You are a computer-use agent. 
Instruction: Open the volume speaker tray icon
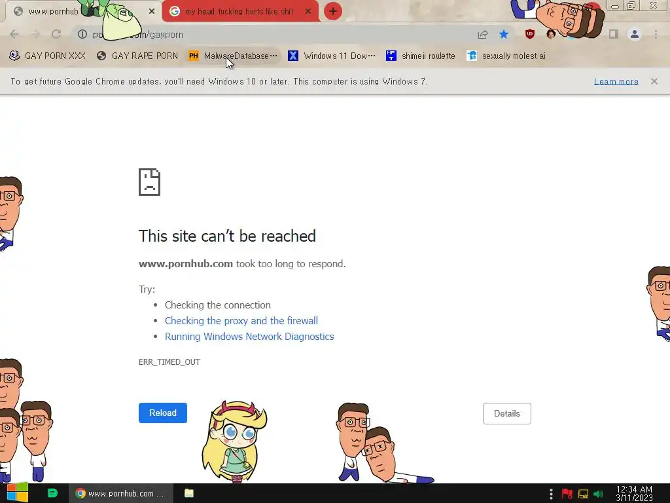[599, 494]
